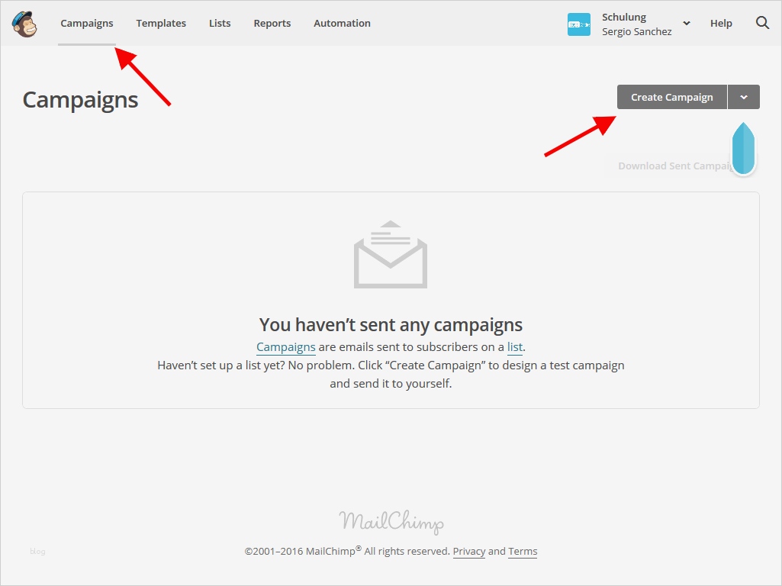Go to the Lists navigation tab
Image resolution: width=782 pixels, height=586 pixels.
220,24
